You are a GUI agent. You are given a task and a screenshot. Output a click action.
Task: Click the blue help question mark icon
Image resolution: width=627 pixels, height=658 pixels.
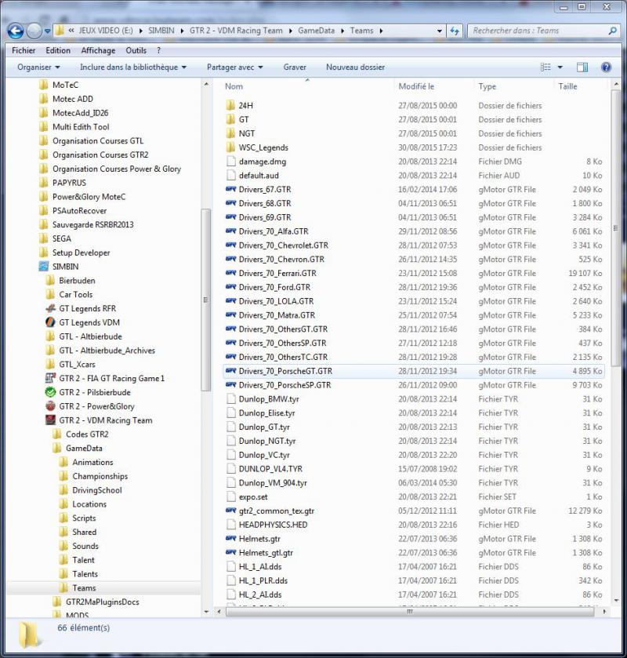tap(606, 67)
